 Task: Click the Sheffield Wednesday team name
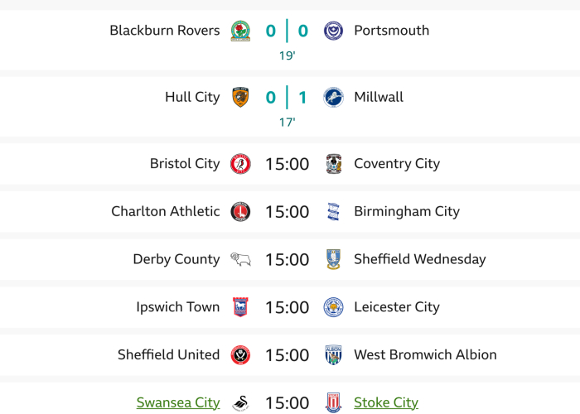pyautogui.click(x=419, y=259)
